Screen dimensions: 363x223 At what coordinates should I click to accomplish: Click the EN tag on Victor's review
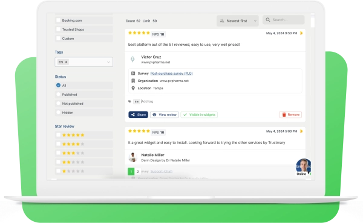137,101
